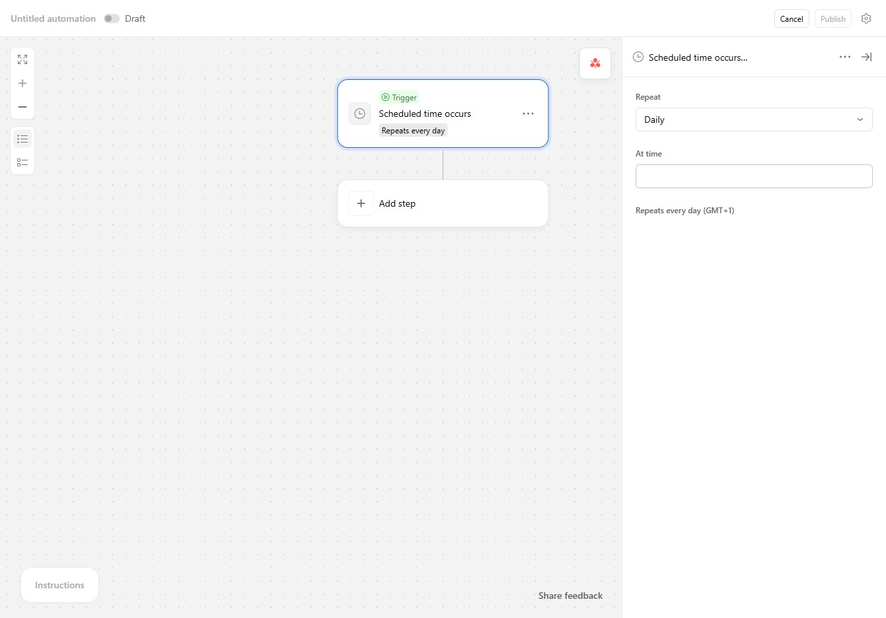Select the Scheduled time occurs trigger card
Screen dimensions: 886x618
[443, 114]
